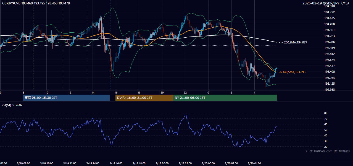Image resolution: width=353 pixels, height=166 pixels.
Task: Select the 東京 08:00-15:30 JST session bar
Action: click(x=66, y=98)
